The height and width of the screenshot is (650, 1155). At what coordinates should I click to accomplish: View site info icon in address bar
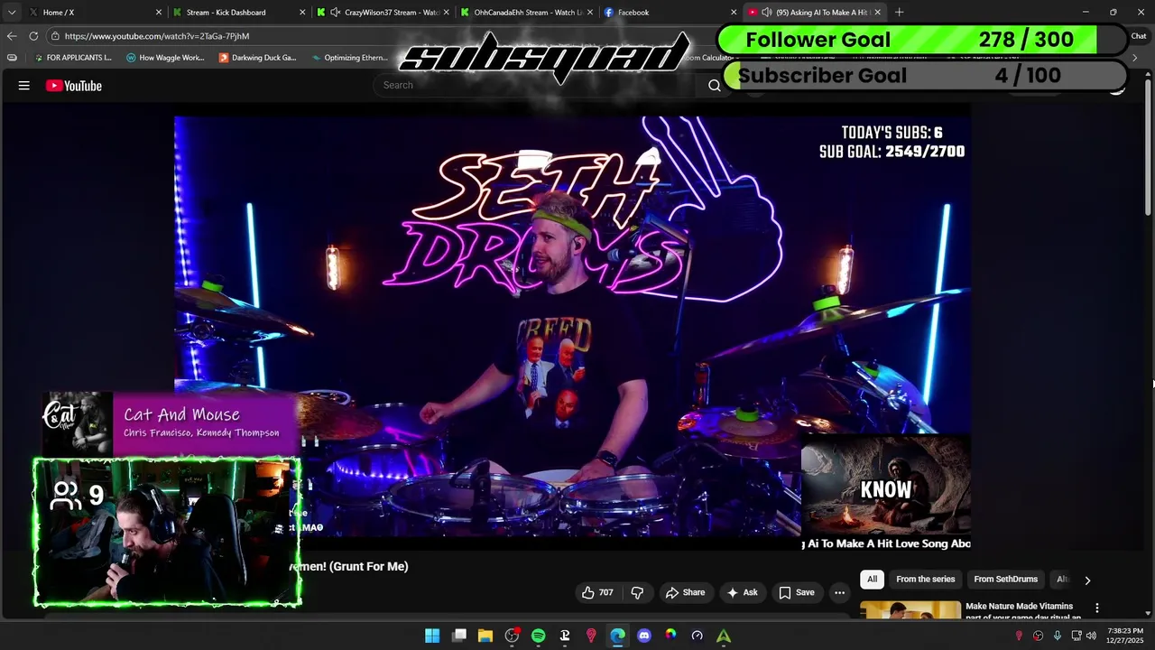pos(56,36)
